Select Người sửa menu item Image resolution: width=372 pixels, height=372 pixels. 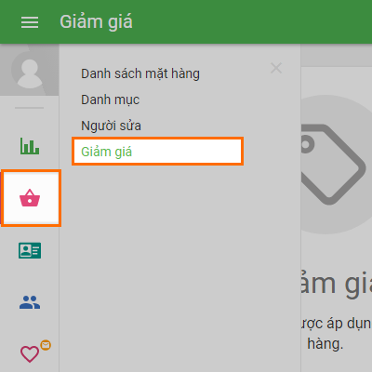click(x=111, y=126)
